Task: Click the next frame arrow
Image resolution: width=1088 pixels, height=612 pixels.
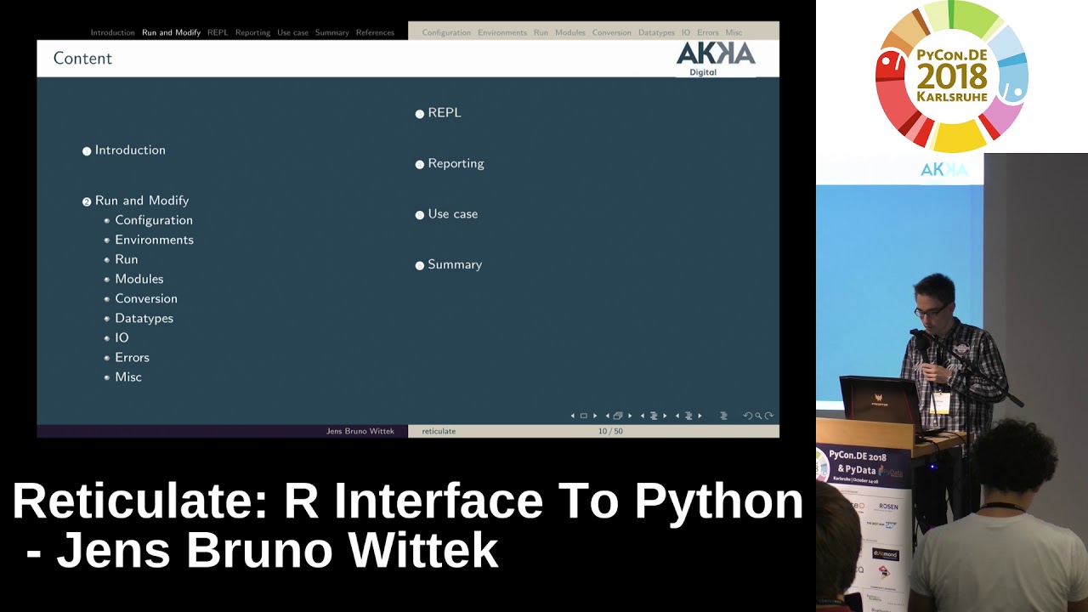Action: point(630,416)
